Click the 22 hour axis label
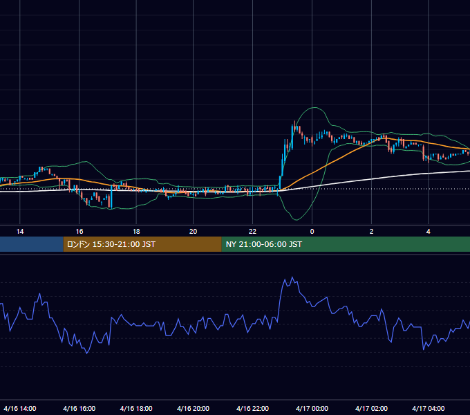 pyautogui.click(x=252, y=232)
